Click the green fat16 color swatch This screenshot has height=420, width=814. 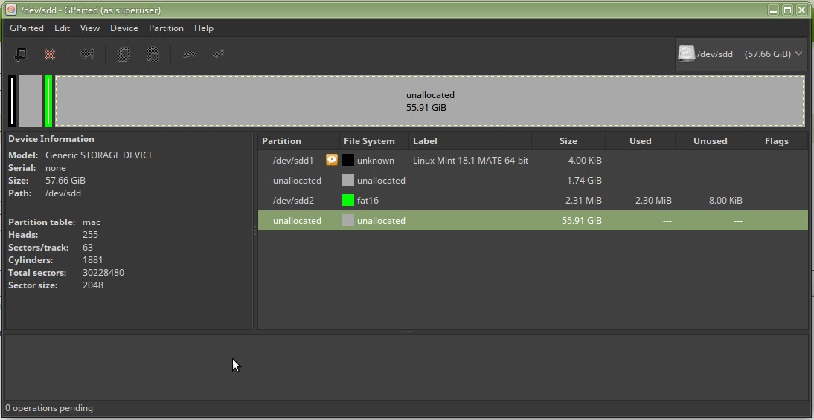(348, 201)
